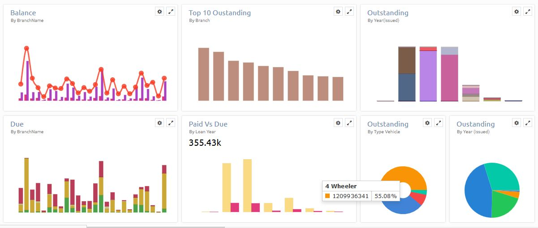Expand the Oustanding pie chart widget
538x228 pixels.
click(x=528, y=122)
